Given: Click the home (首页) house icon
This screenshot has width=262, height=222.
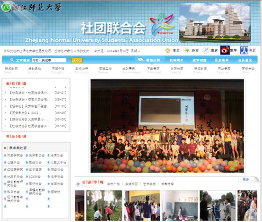Looking at the screenshot, I should click(x=167, y=50).
